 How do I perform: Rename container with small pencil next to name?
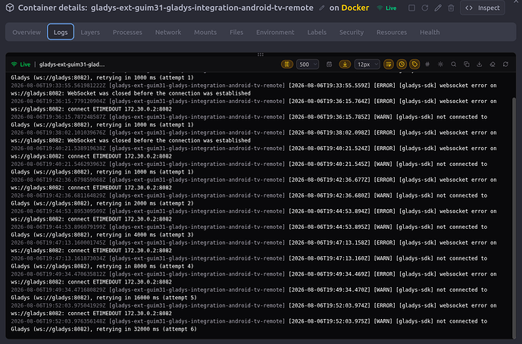(x=321, y=8)
